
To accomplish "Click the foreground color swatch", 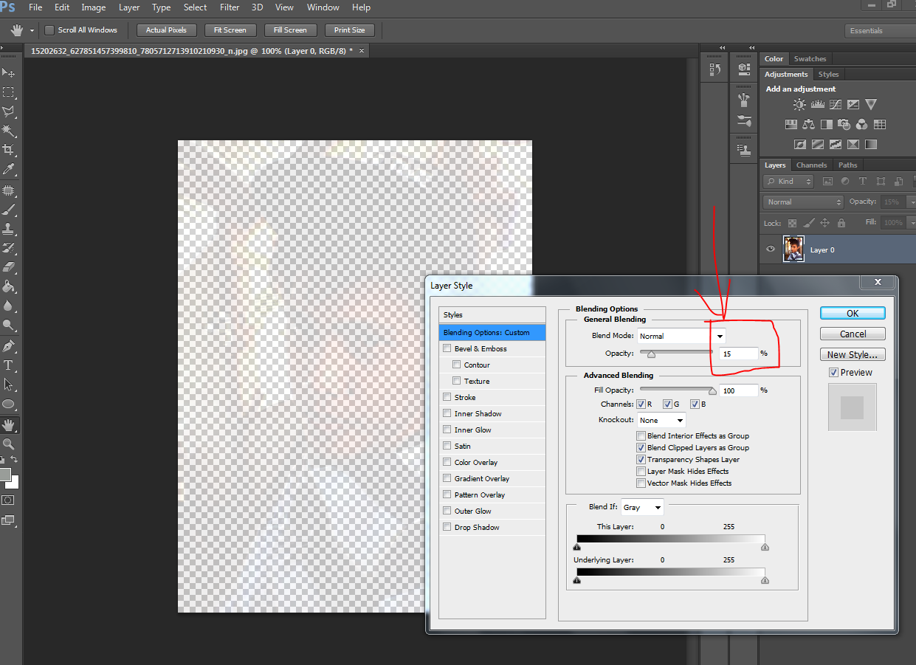I will tap(5, 474).
